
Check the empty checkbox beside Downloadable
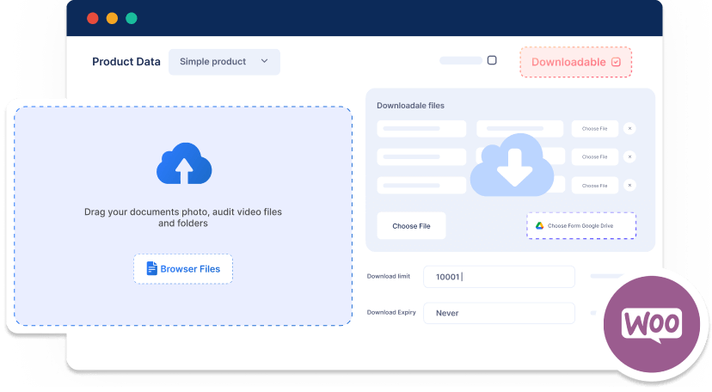(x=492, y=61)
